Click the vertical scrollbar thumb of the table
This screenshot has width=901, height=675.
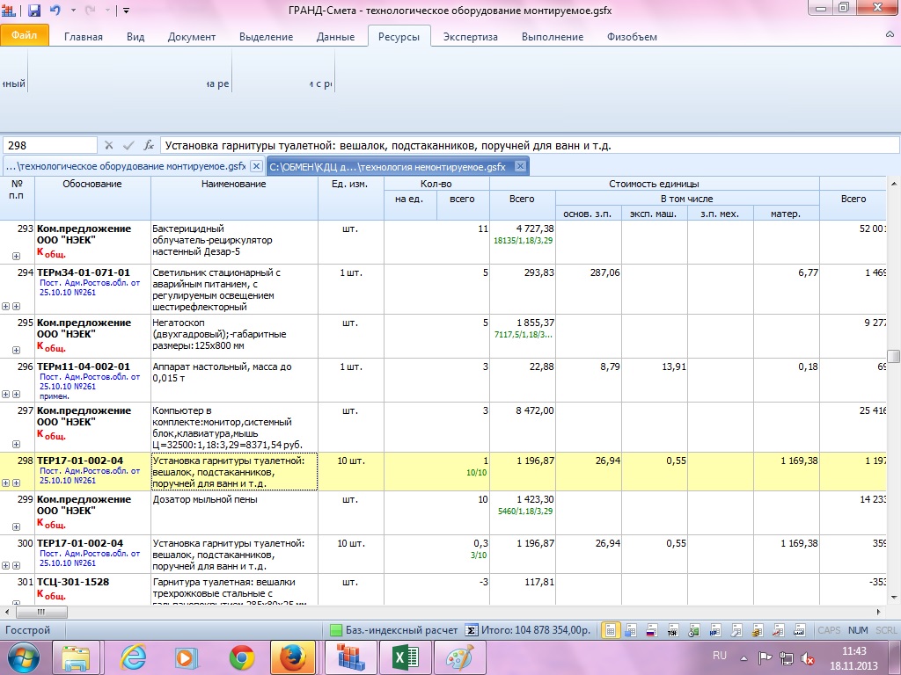click(894, 356)
